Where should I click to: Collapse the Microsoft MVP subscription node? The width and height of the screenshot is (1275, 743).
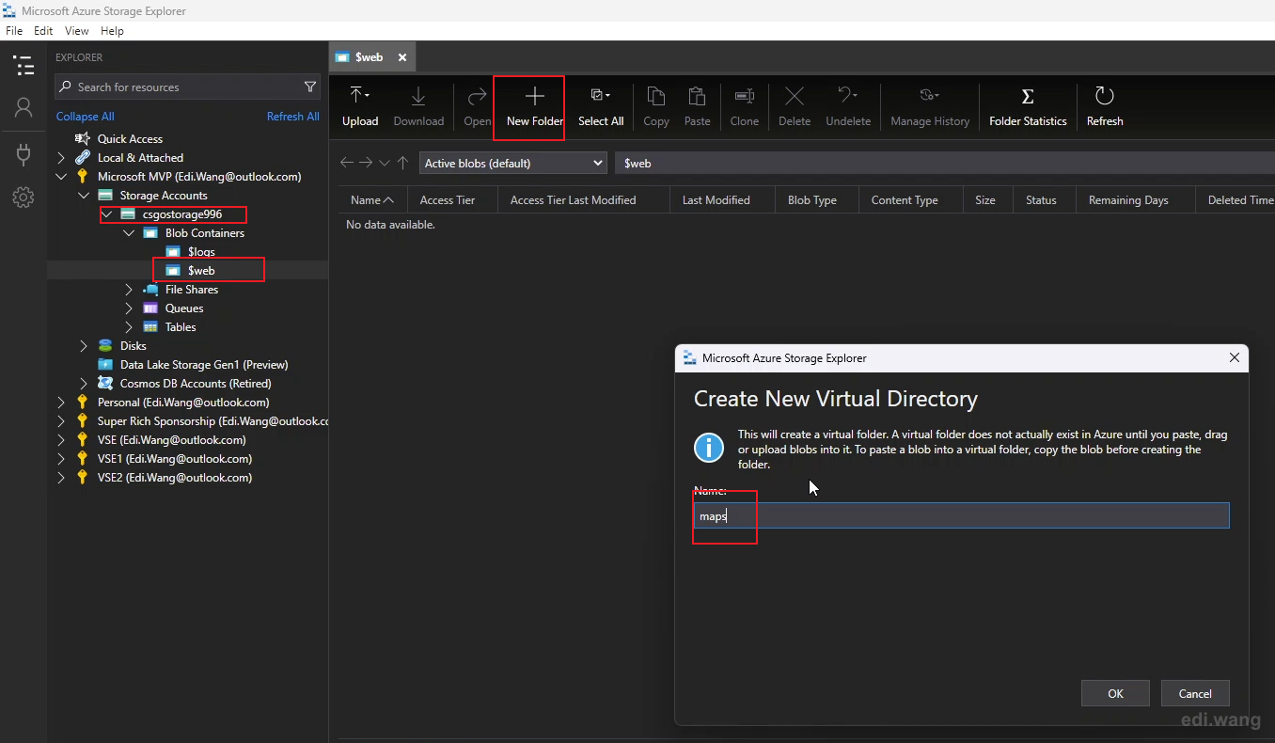coord(61,177)
